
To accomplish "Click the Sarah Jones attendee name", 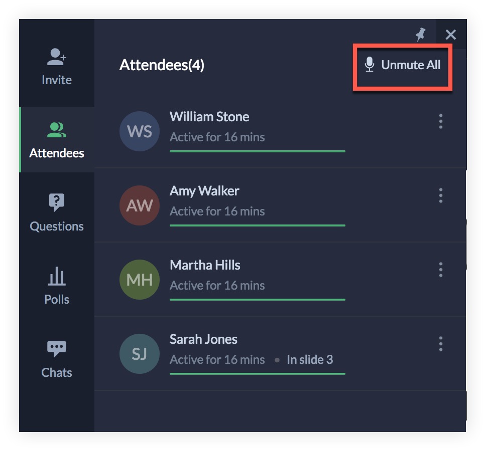I will 203,339.
